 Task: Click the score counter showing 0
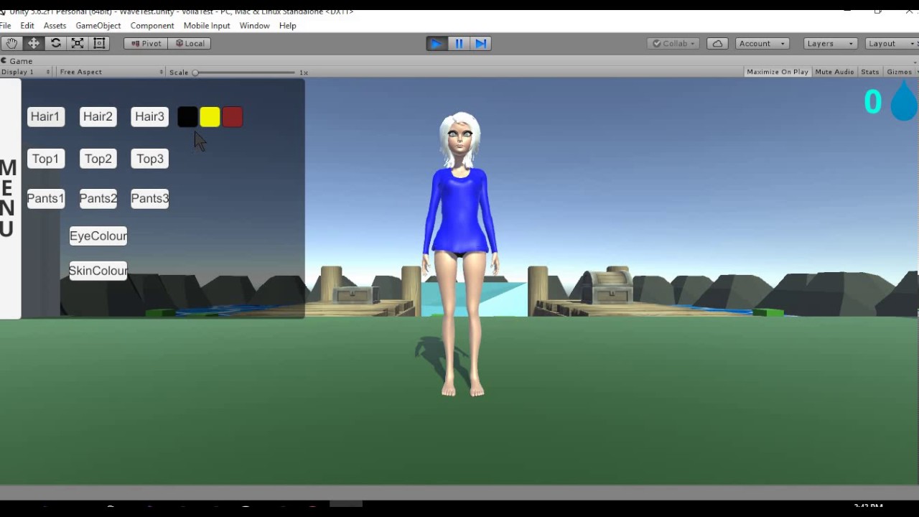tap(872, 102)
